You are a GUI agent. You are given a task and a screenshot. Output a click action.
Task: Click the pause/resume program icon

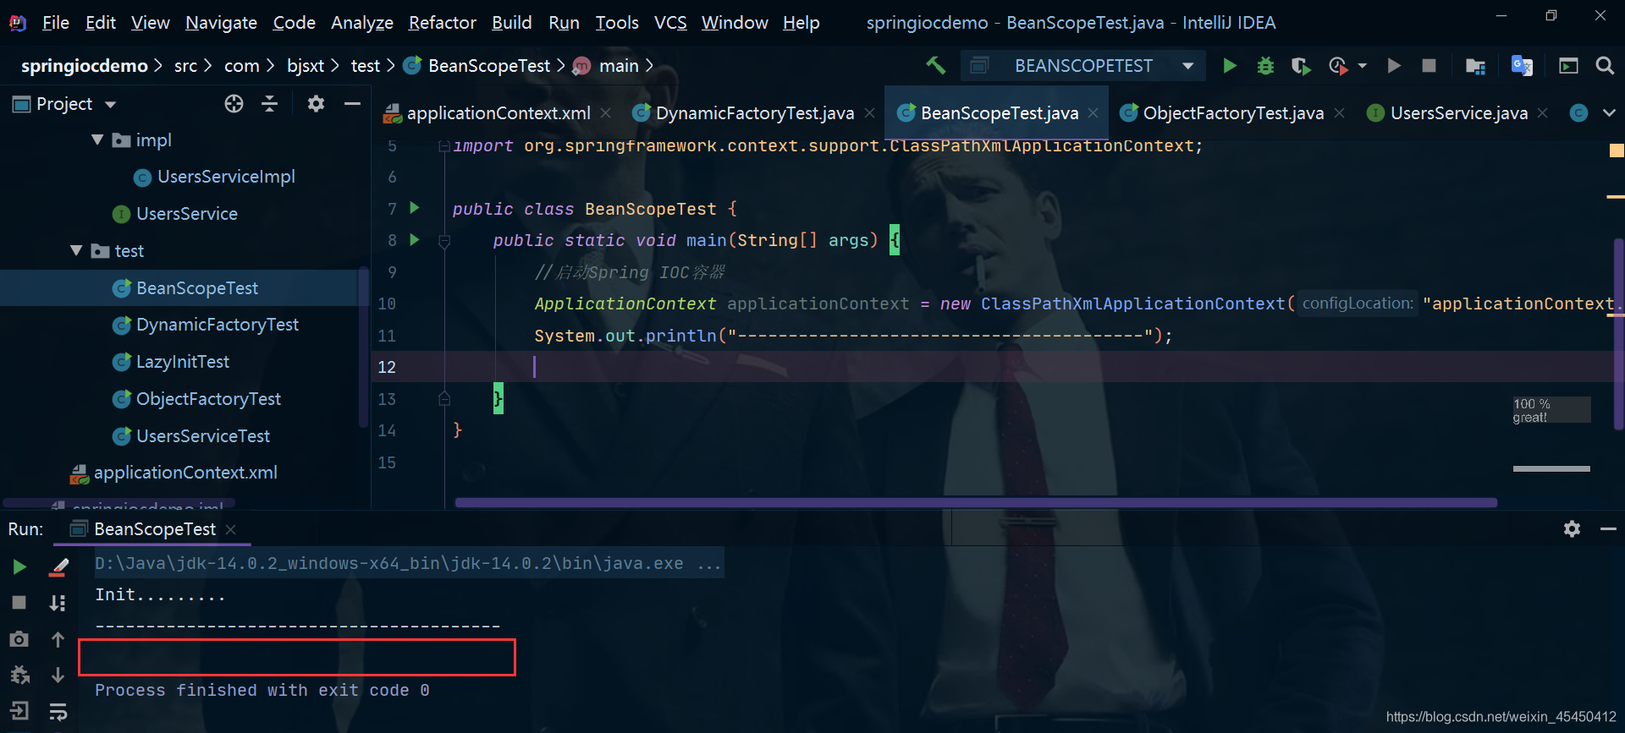(x=1393, y=65)
